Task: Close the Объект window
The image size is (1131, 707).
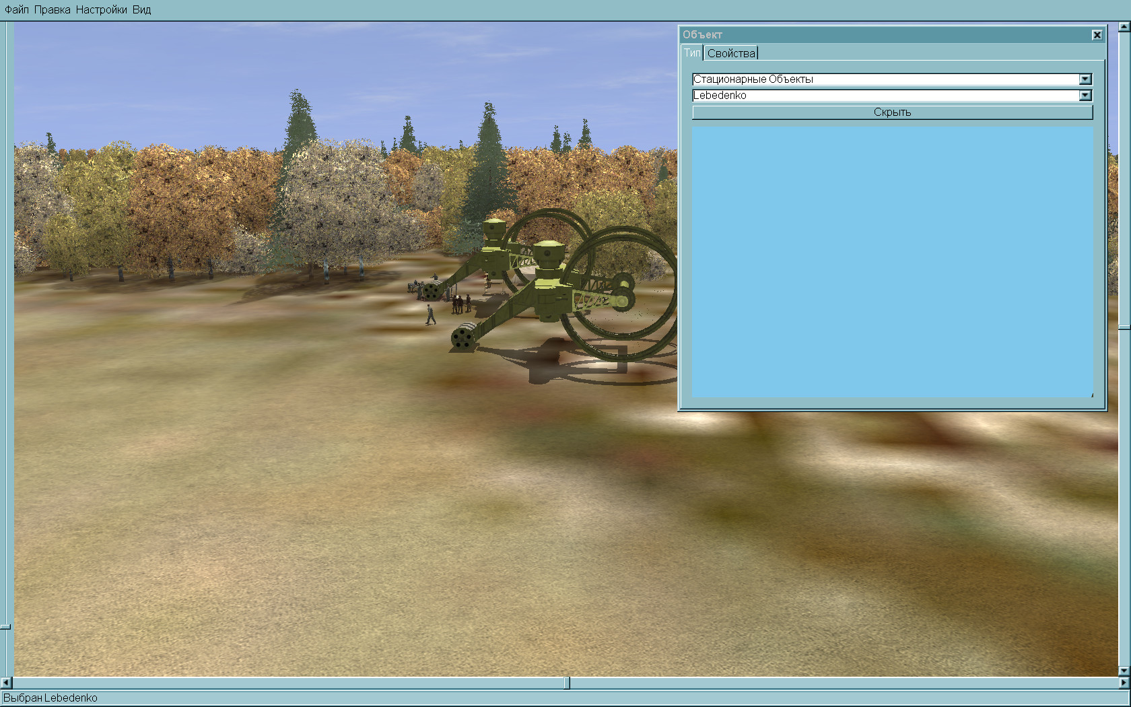Action: pyautogui.click(x=1097, y=34)
